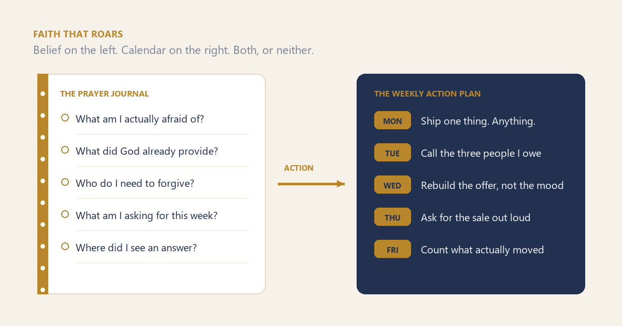This screenshot has width=622, height=326.
Task: Click the "Faith That Roars" title
Action: (78, 34)
